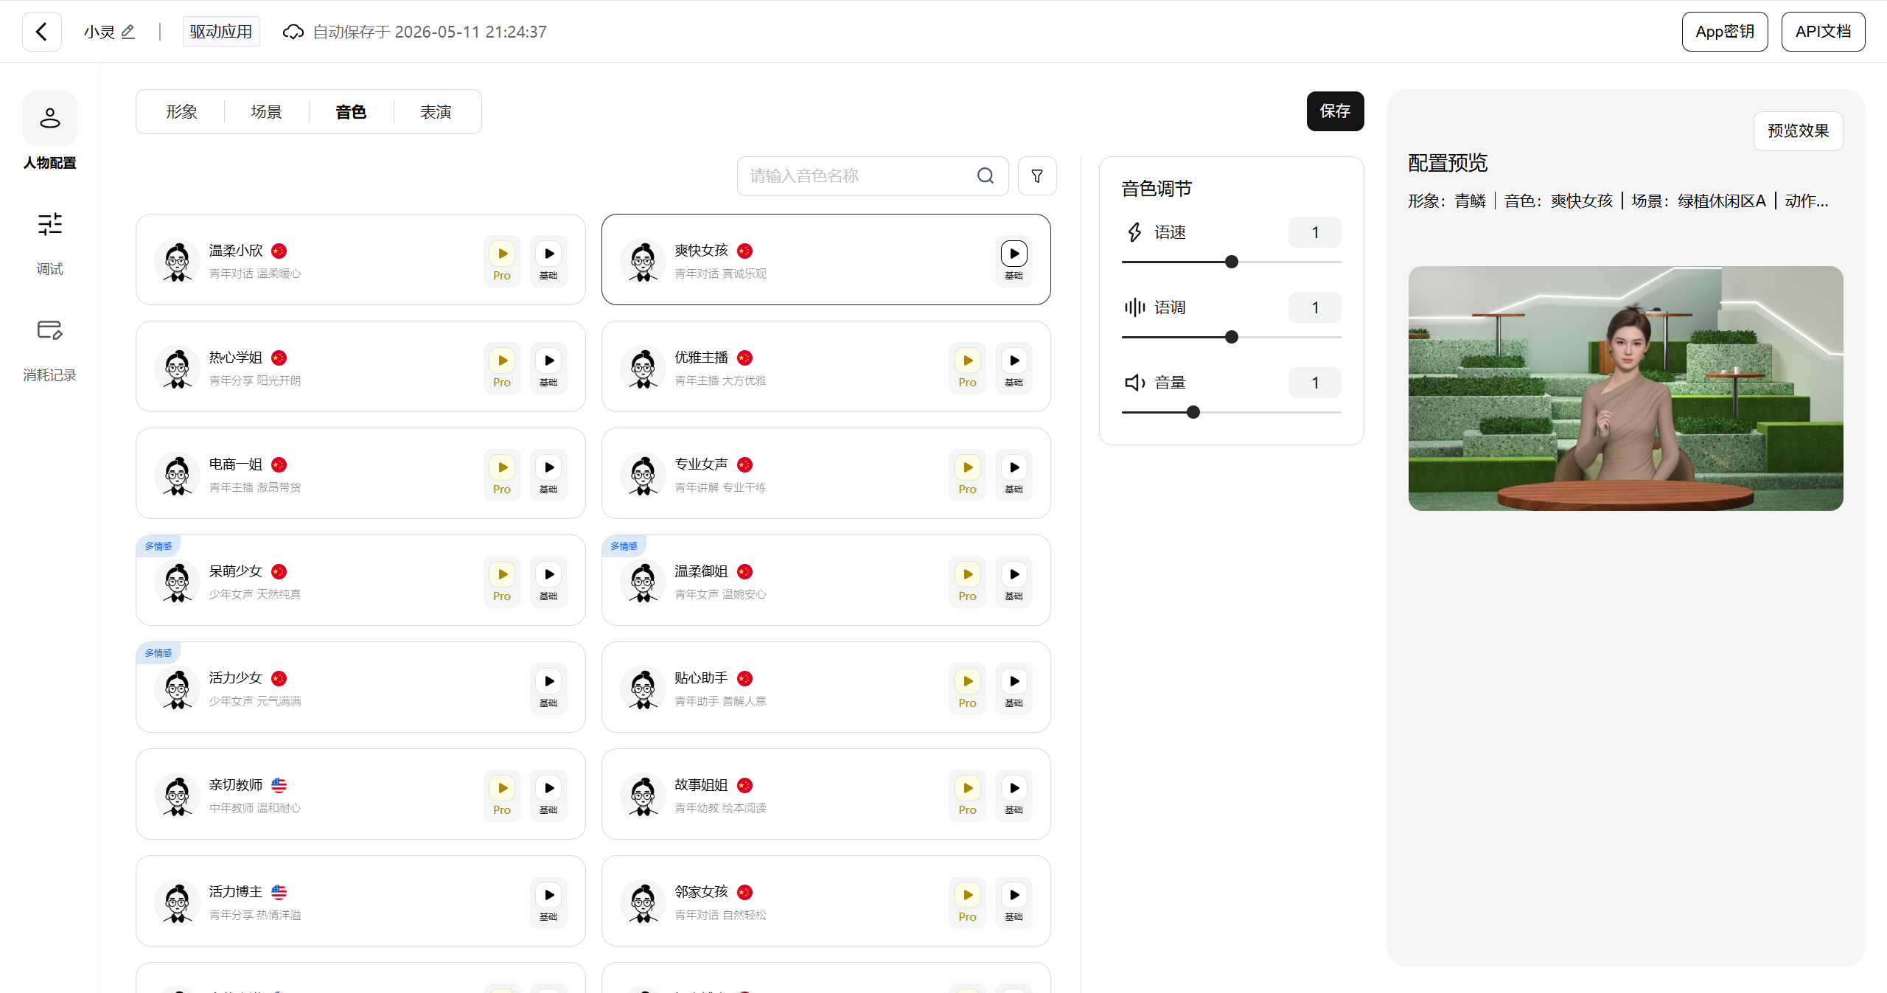Select the 活力少女 voice card
Image resolution: width=1887 pixels, height=993 pixels.
[360, 687]
